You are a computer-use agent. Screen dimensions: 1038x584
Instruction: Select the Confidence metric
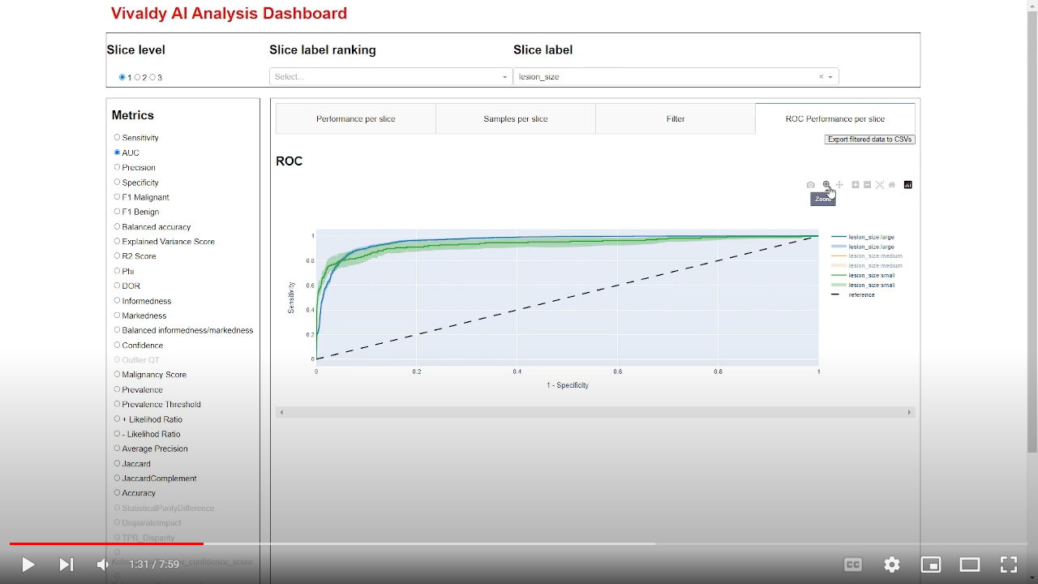pyautogui.click(x=118, y=345)
